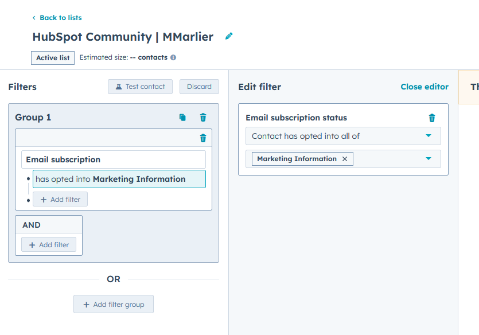The width and height of the screenshot is (479, 335).
Task: Delete Email subscription status filter via trash icon
Action: [x=432, y=118]
